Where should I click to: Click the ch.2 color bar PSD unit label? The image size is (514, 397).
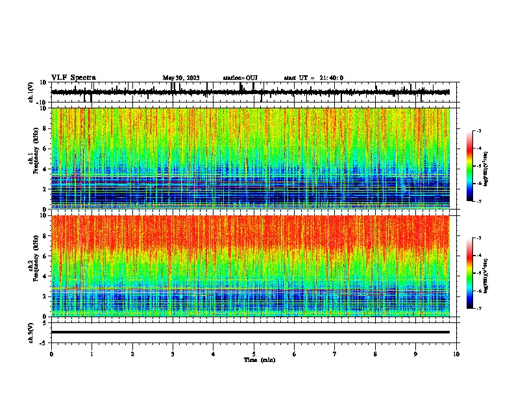[x=486, y=276]
